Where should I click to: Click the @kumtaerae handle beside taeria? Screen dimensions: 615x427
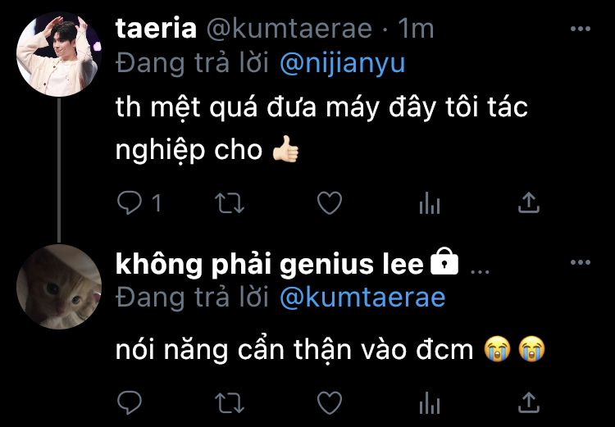pos(289,29)
